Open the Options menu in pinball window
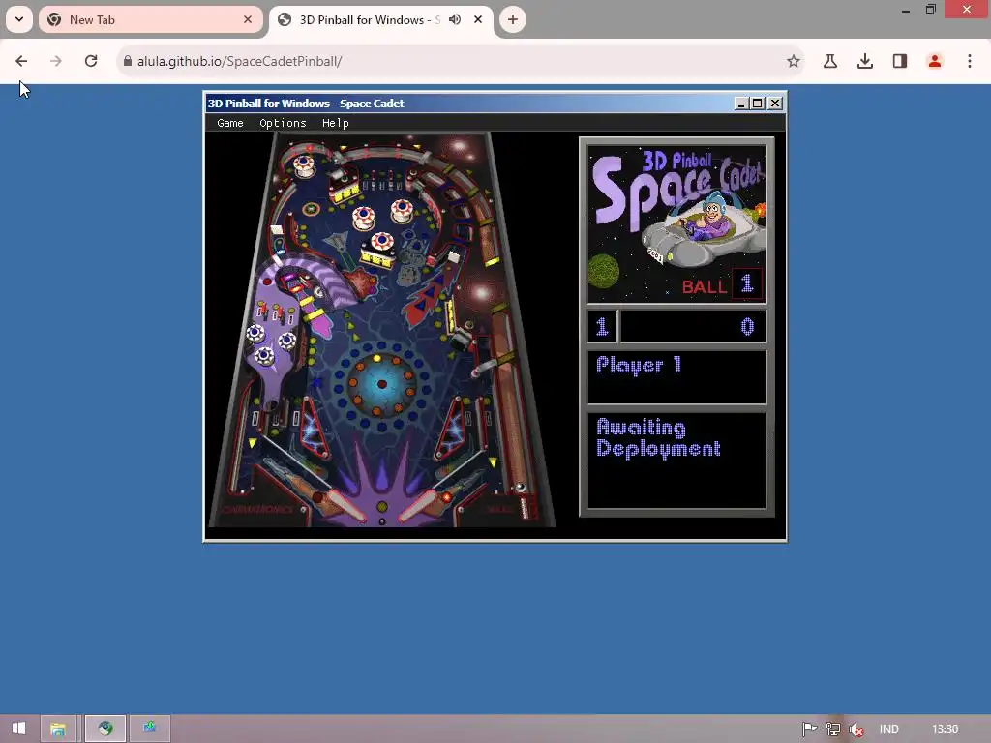This screenshot has height=743, width=991. [283, 123]
